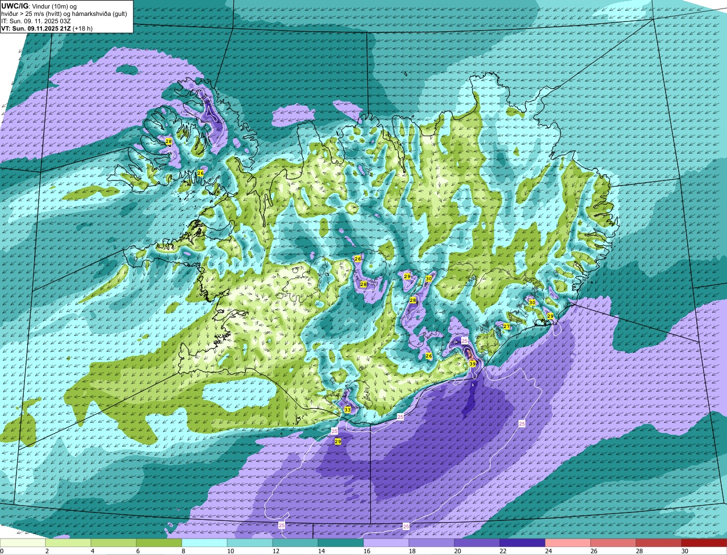Click the 20–22 m/s violet swatch
Screen dimensions: 727x555
click(x=477, y=543)
